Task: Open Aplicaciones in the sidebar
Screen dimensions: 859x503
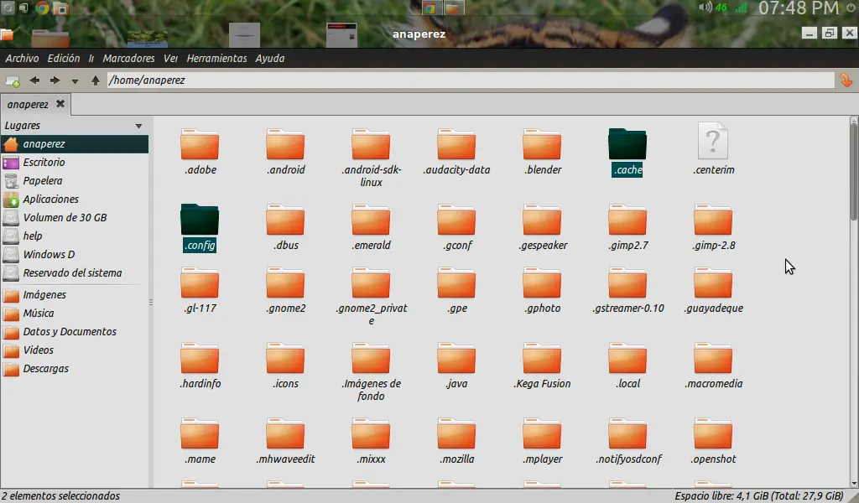Action: click(75, 200)
